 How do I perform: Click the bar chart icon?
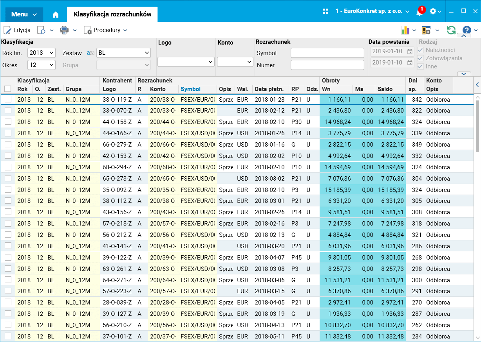(405, 30)
